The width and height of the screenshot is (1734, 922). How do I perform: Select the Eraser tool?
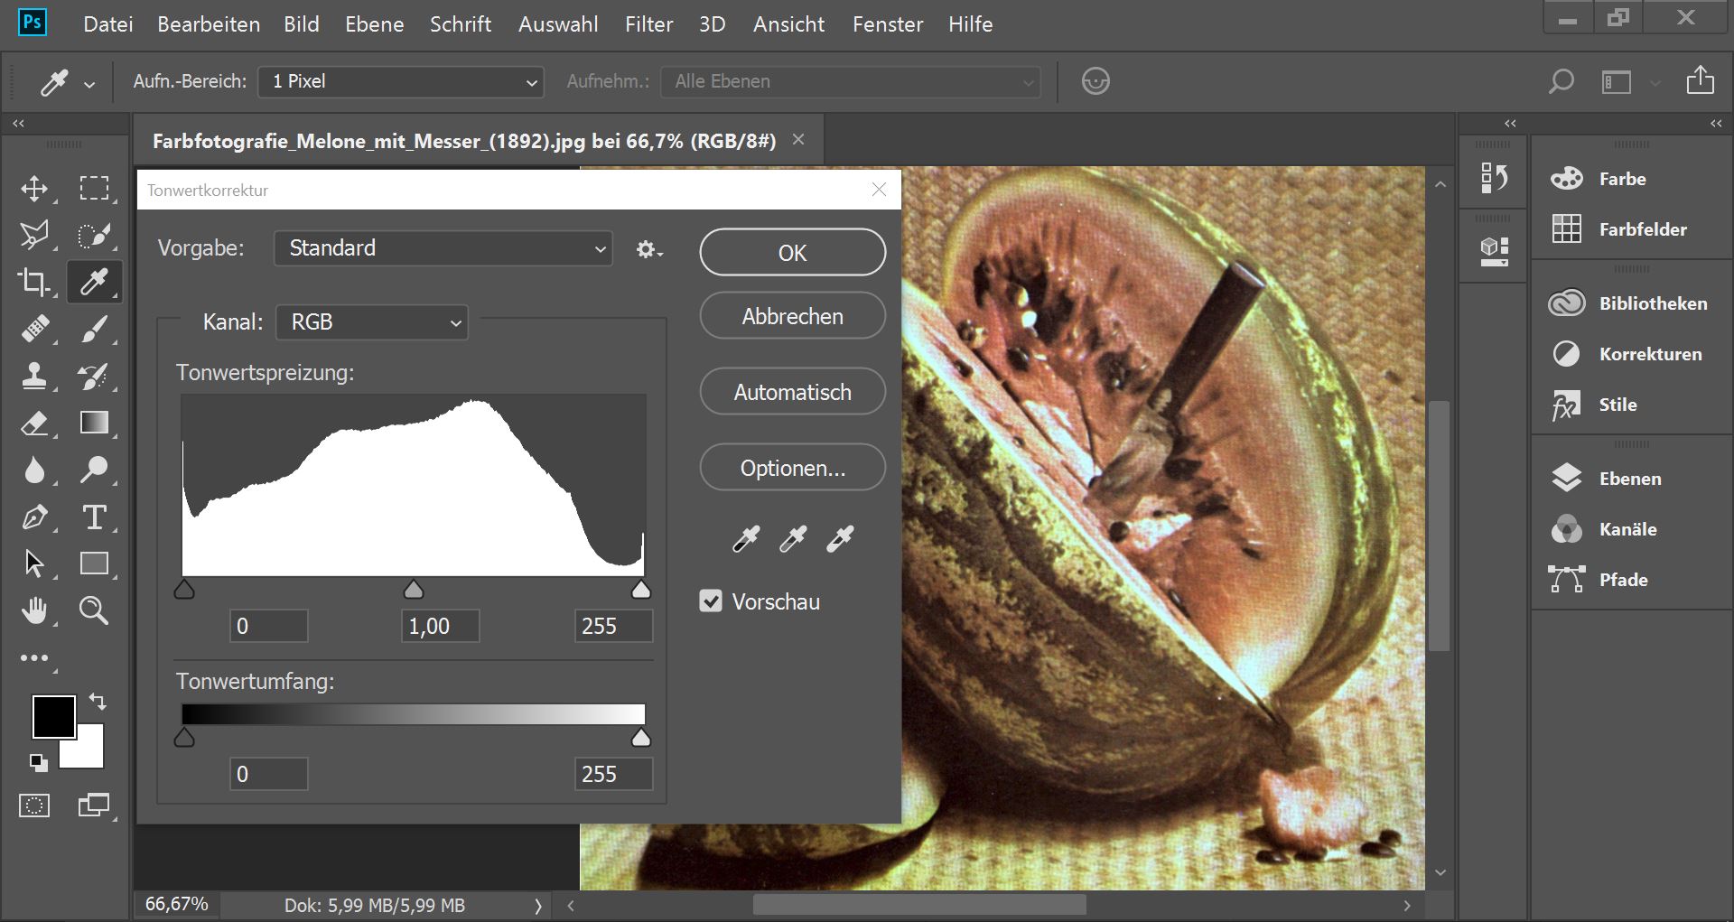(34, 424)
